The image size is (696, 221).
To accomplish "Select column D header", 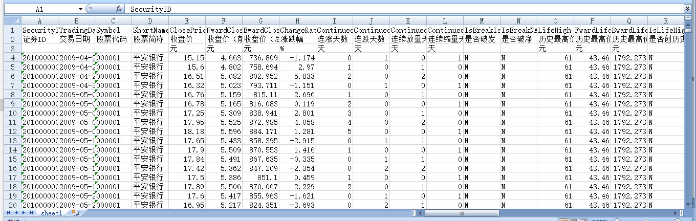I will (150, 21).
